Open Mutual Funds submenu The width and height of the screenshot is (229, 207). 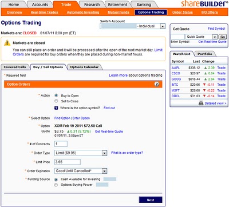point(119,13)
